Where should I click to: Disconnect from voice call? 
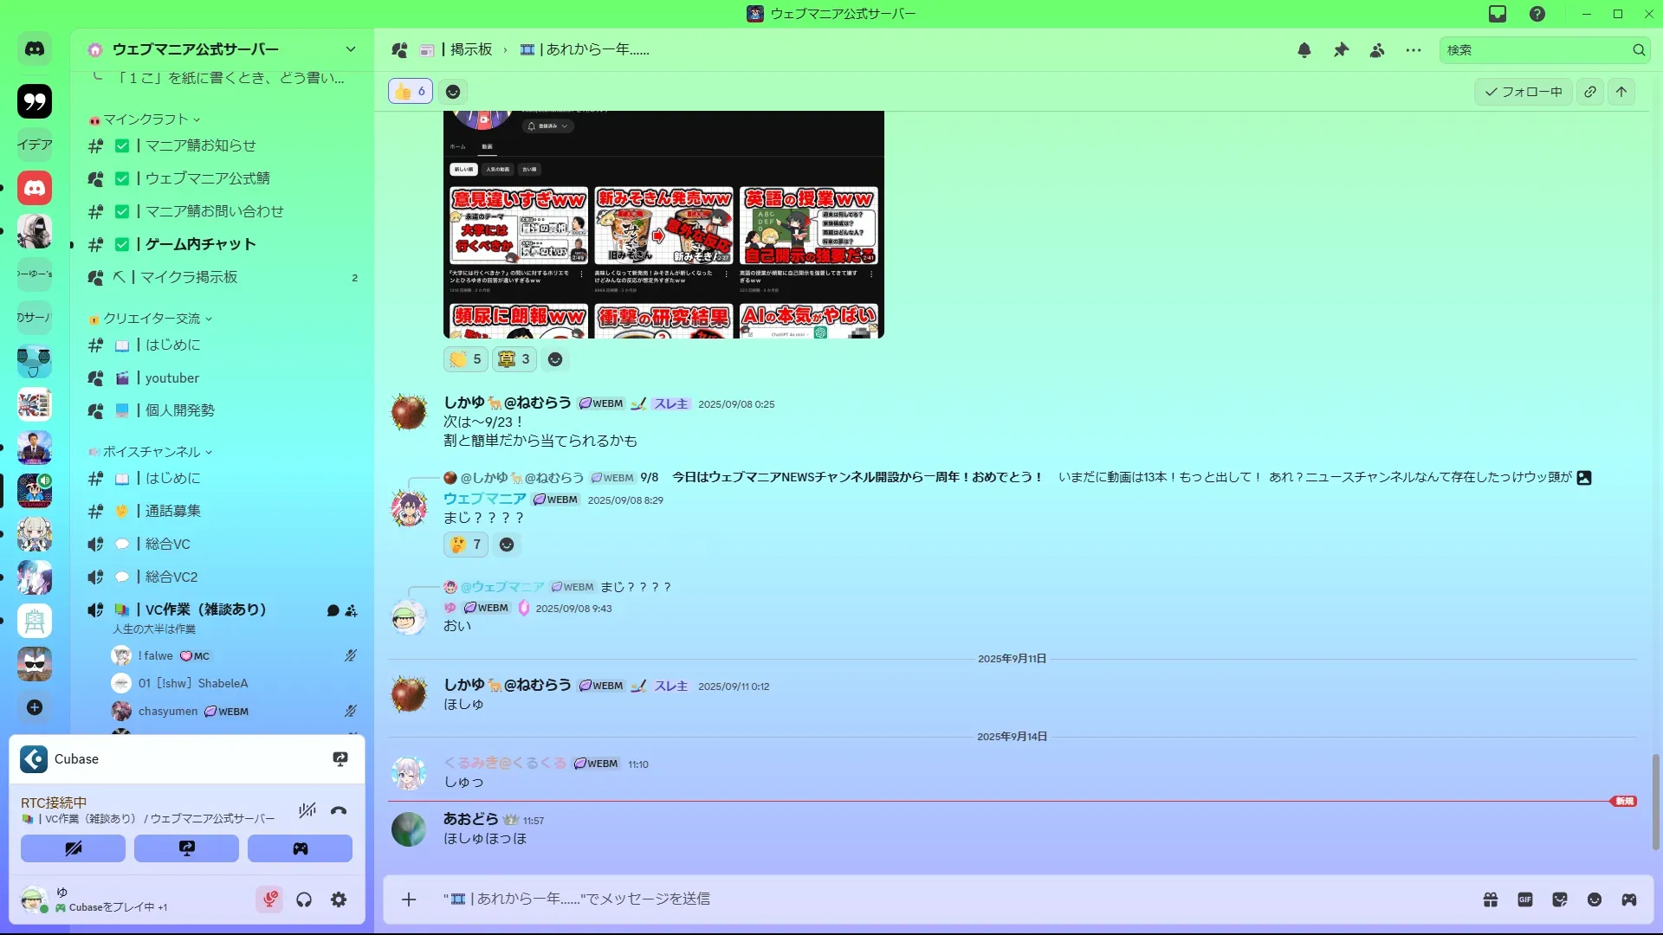click(339, 810)
